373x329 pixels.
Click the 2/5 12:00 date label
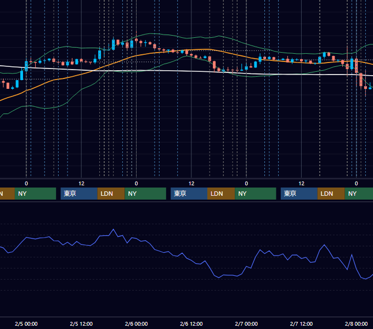tap(81, 324)
